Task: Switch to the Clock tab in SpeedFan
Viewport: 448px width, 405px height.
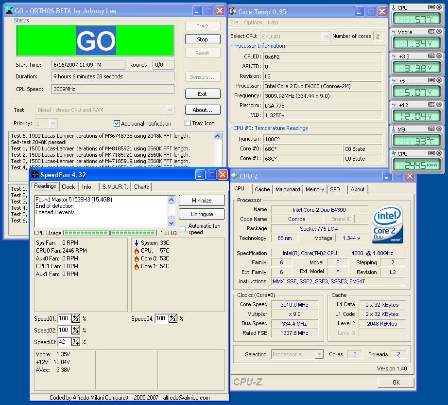Action: click(x=69, y=186)
